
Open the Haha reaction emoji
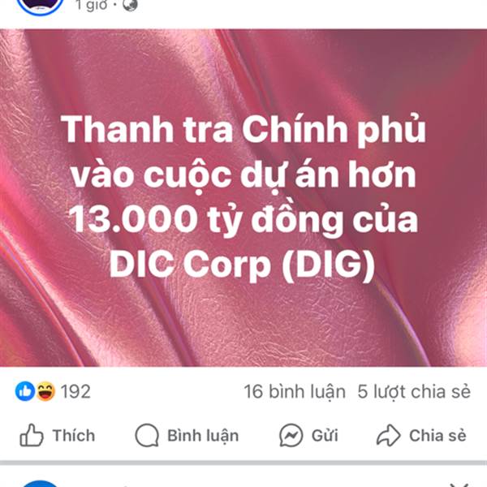point(45,391)
